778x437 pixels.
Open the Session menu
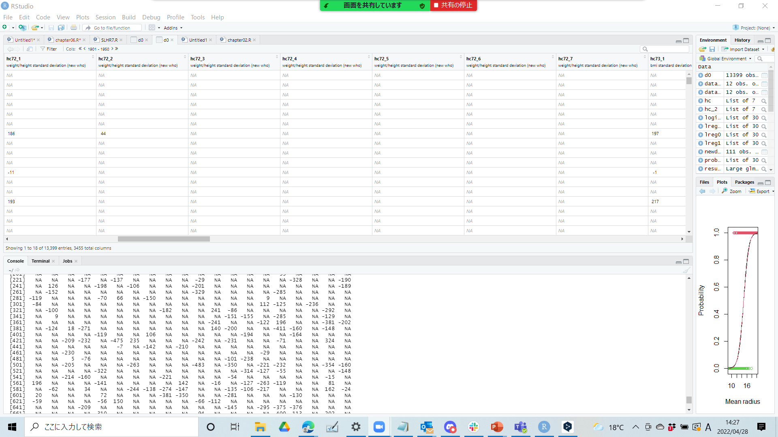coord(105,17)
